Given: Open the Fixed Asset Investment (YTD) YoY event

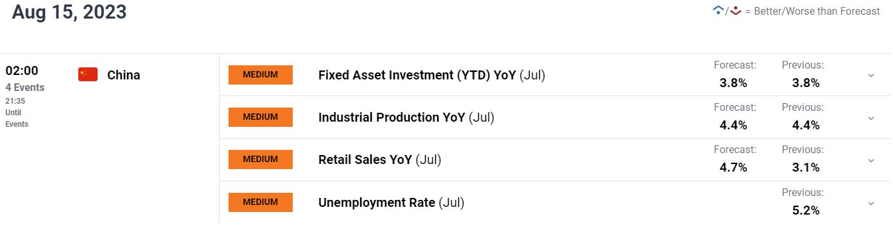Looking at the screenshot, I should click(431, 75).
